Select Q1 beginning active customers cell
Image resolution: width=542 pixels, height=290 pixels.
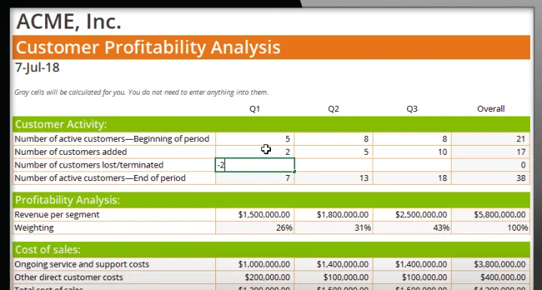pyautogui.click(x=254, y=139)
